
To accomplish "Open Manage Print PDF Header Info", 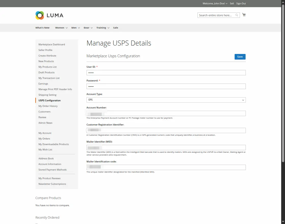I will [x=55, y=89].
